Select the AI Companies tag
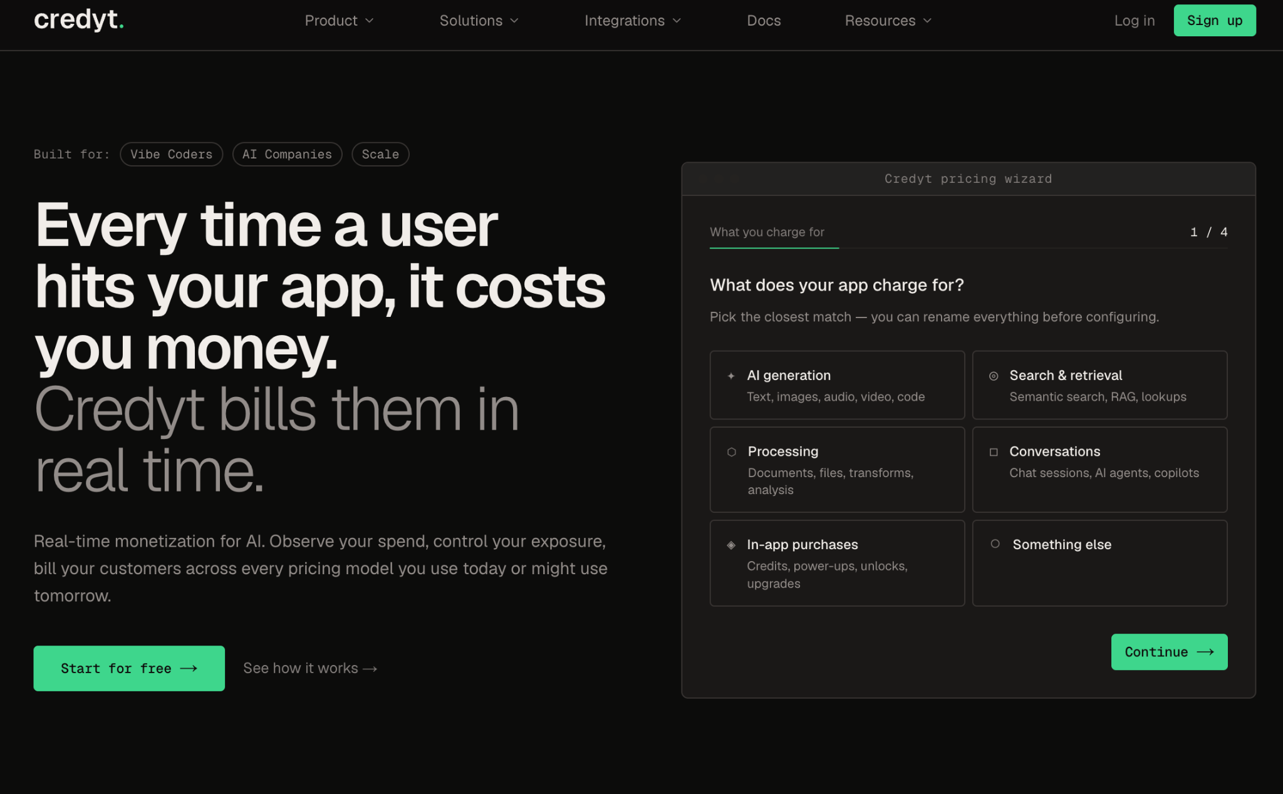The image size is (1283, 794). click(x=287, y=154)
